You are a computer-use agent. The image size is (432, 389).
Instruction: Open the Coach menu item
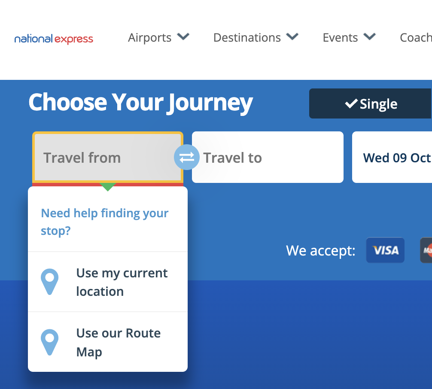[416, 38]
